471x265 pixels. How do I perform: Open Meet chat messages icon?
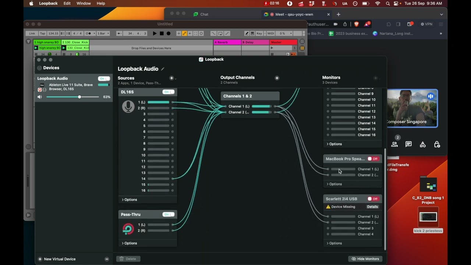[408, 144]
